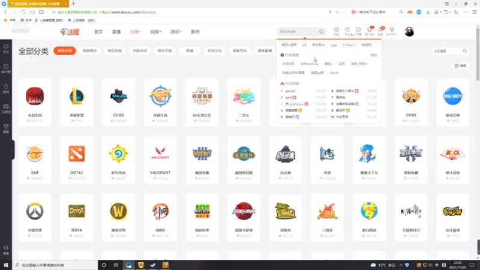
Task: Click the csgo search suggestion
Action: coord(334,45)
